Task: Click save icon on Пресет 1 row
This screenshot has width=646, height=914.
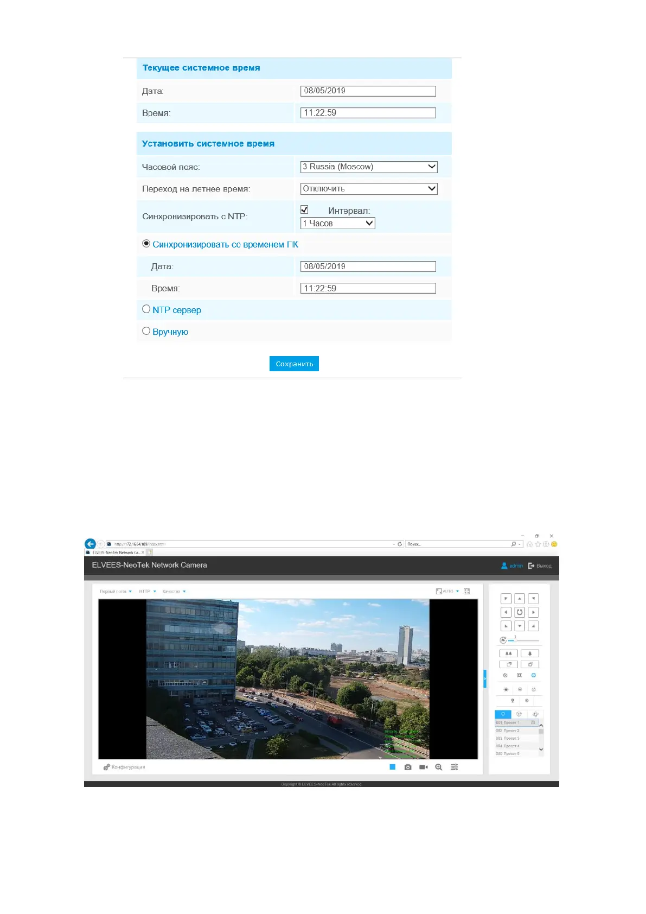Action: pyautogui.click(x=533, y=722)
